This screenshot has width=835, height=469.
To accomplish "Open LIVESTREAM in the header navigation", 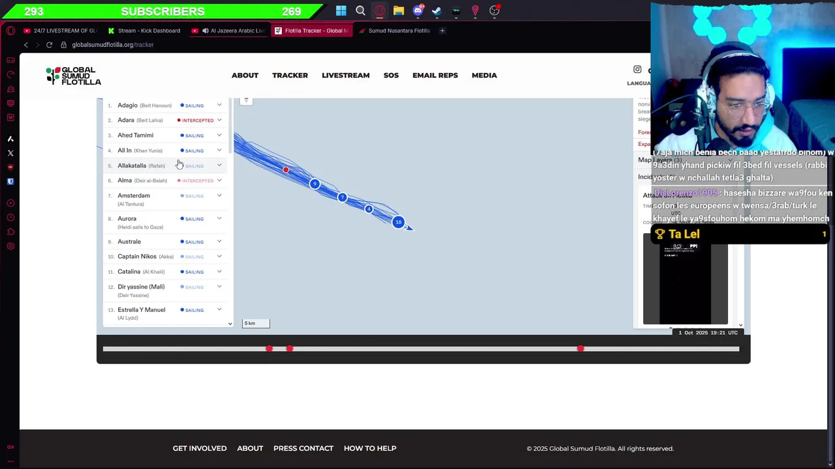I will tap(346, 76).
